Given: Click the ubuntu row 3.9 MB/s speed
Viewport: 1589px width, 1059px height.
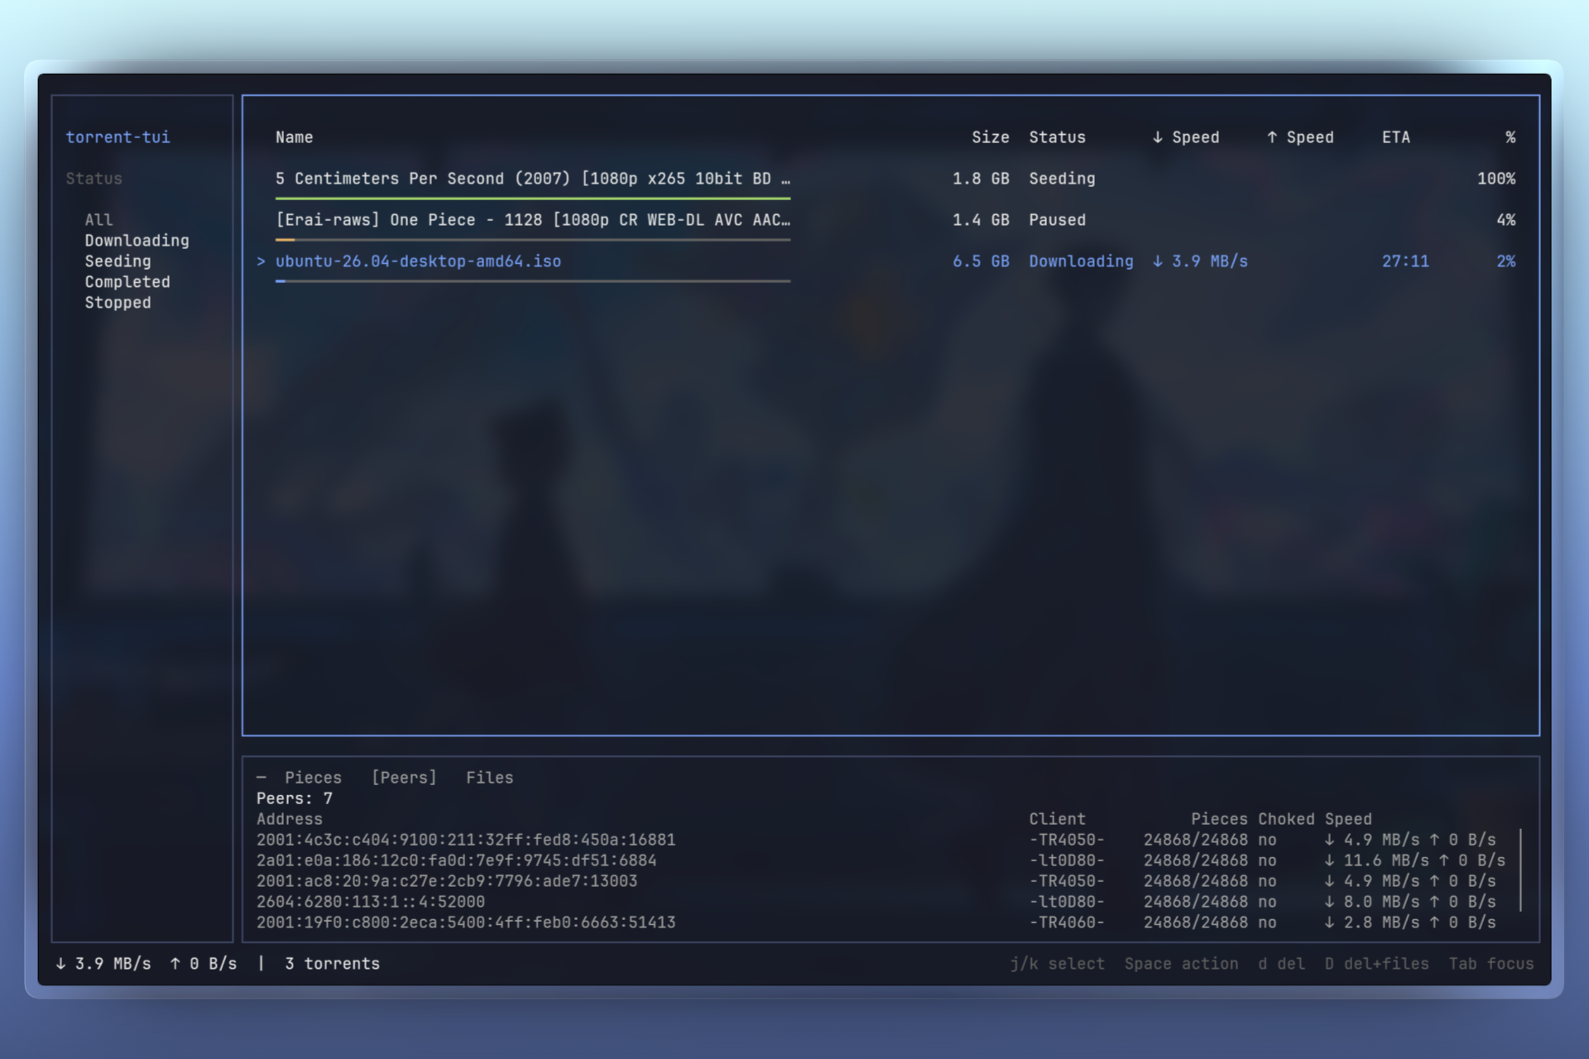Looking at the screenshot, I should (1199, 261).
